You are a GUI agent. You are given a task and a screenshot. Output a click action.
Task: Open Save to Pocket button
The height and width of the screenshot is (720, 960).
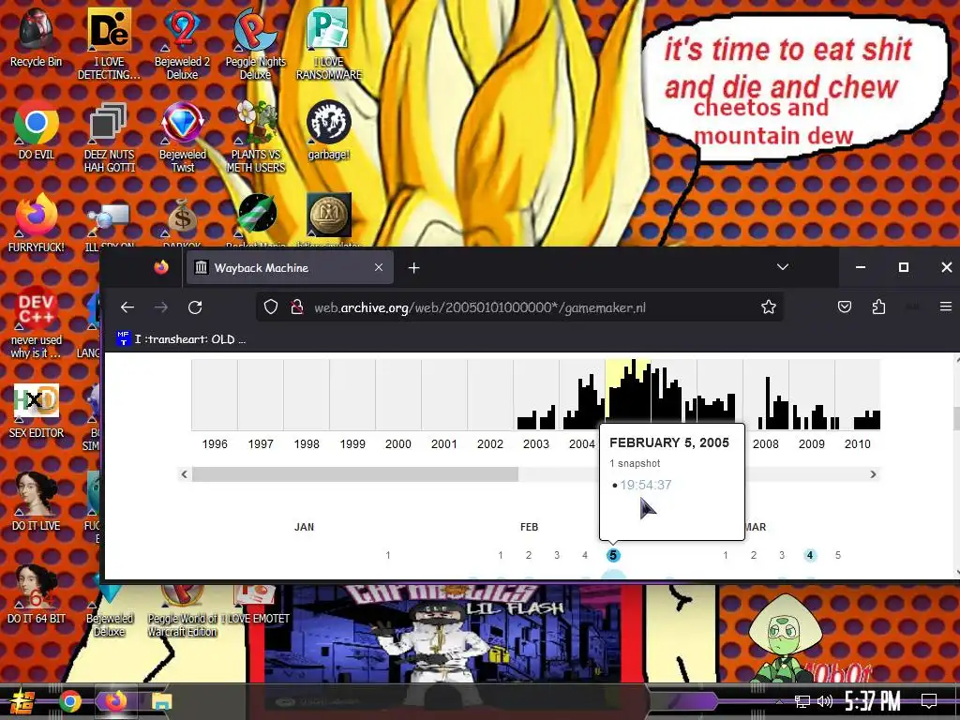pyautogui.click(x=845, y=307)
